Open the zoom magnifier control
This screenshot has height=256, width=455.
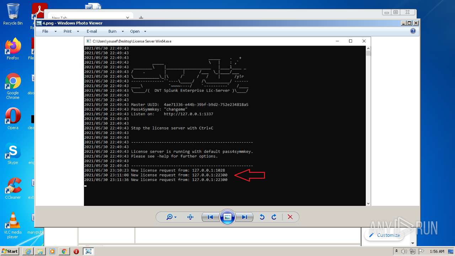coord(171,217)
